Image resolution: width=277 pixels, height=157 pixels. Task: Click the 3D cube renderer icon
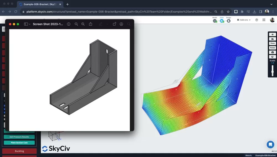[x=273, y=57]
